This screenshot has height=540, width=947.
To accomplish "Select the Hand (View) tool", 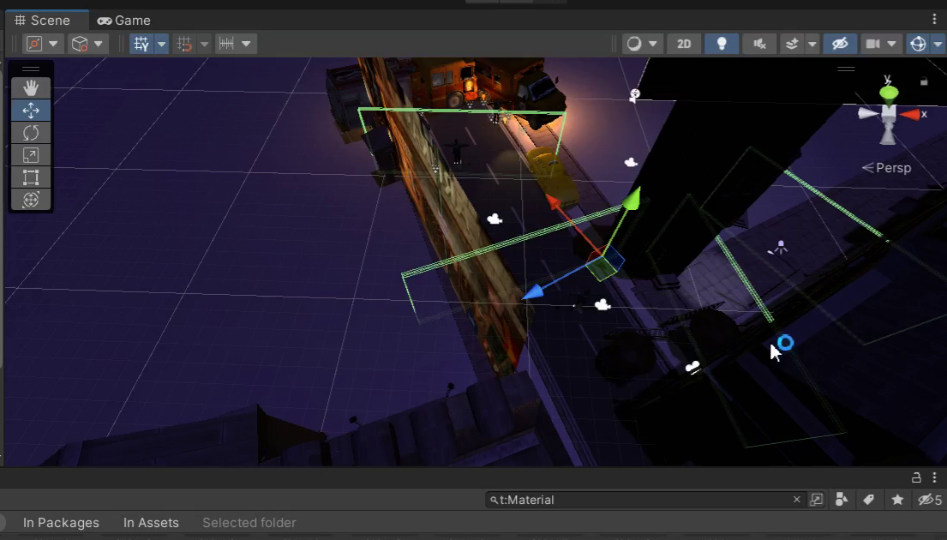I will [31, 87].
